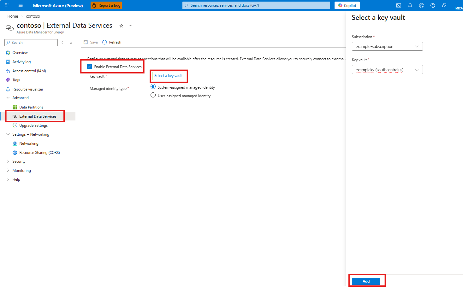Click the Networking icon in sidebar
Viewport: 463px width, 287px height.
(x=15, y=143)
